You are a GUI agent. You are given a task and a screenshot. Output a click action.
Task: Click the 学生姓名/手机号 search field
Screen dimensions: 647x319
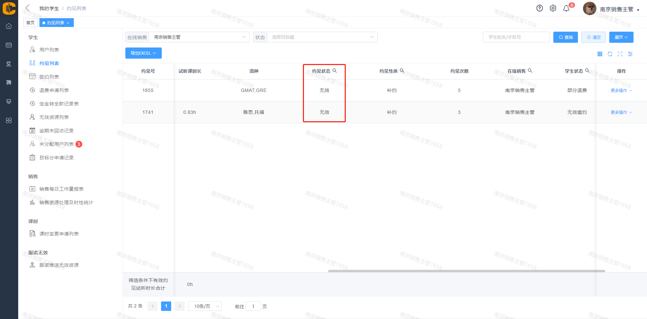(x=516, y=37)
